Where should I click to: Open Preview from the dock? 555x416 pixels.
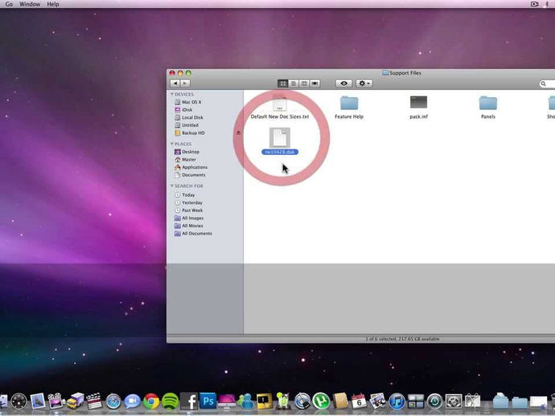pos(38,402)
